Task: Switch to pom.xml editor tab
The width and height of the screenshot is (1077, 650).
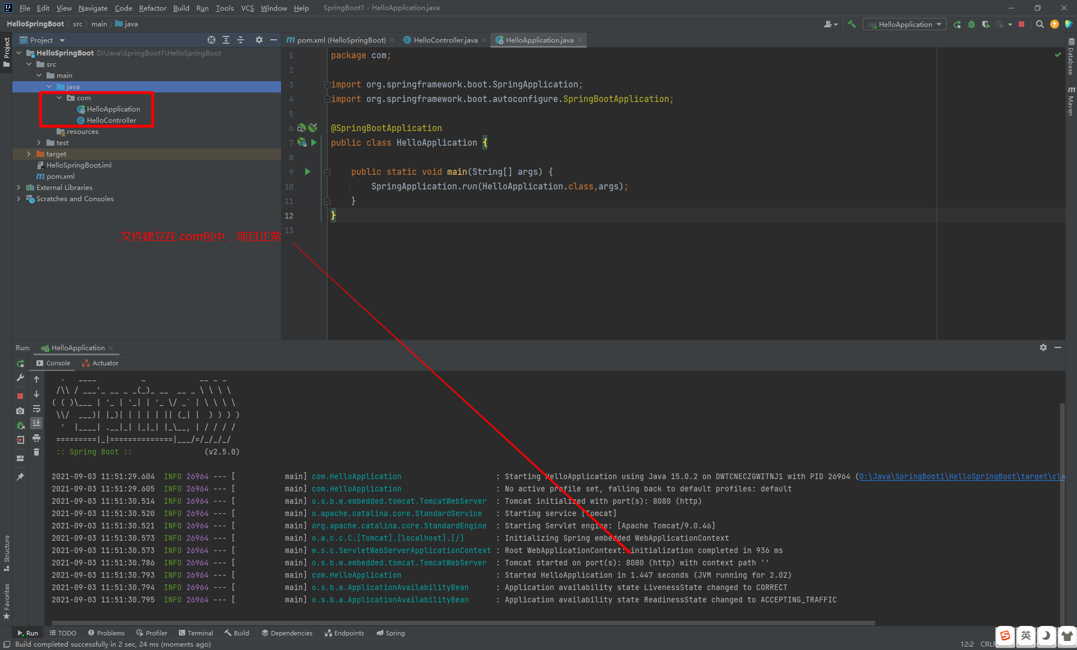Action: (341, 40)
